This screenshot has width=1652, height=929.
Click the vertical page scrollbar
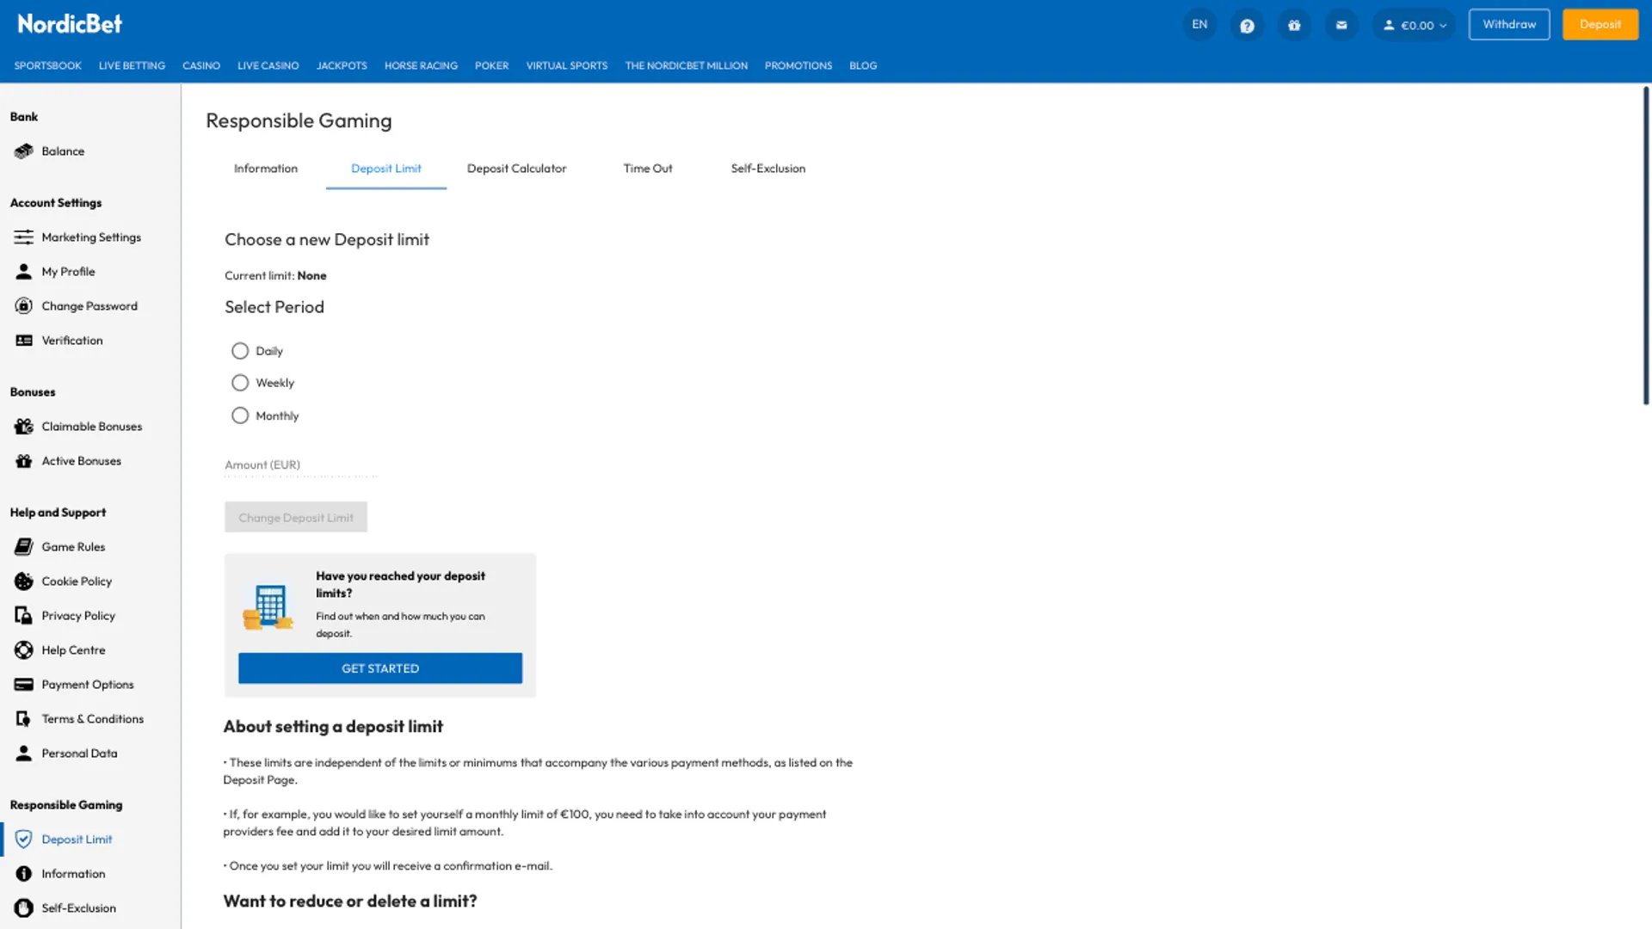1645,245
